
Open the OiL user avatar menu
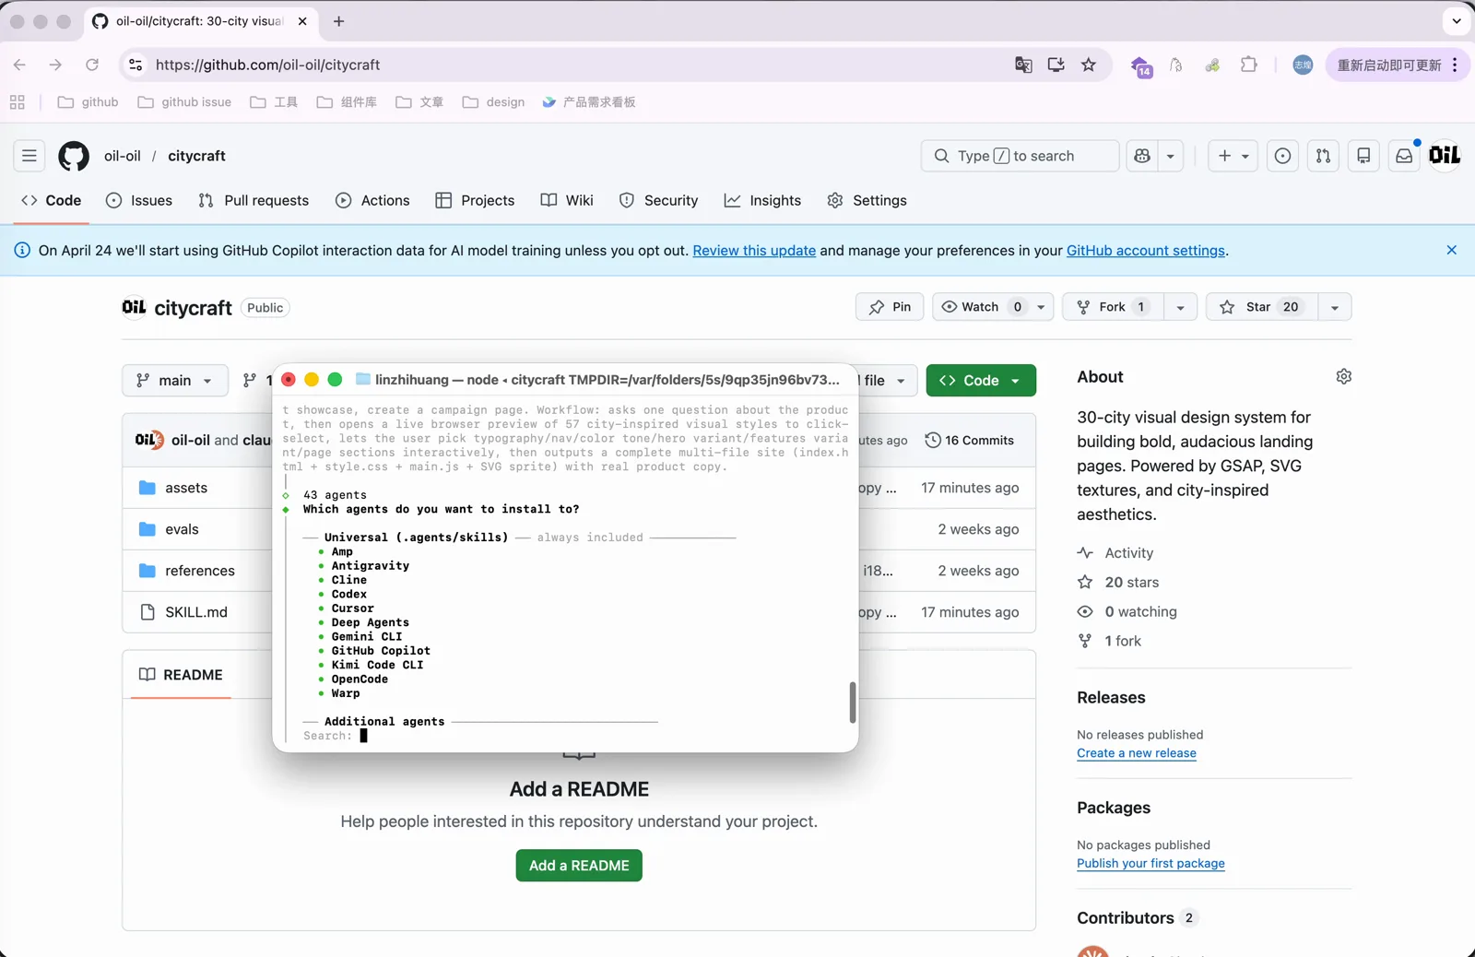click(1445, 156)
